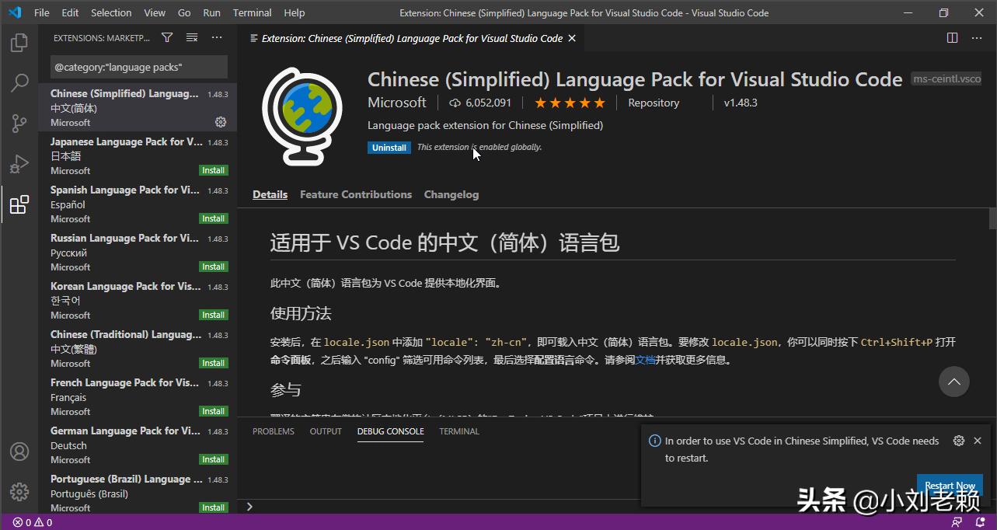
Task: Click the scroll-to-top chevron over the Details page
Action: click(x=954, y=382)
